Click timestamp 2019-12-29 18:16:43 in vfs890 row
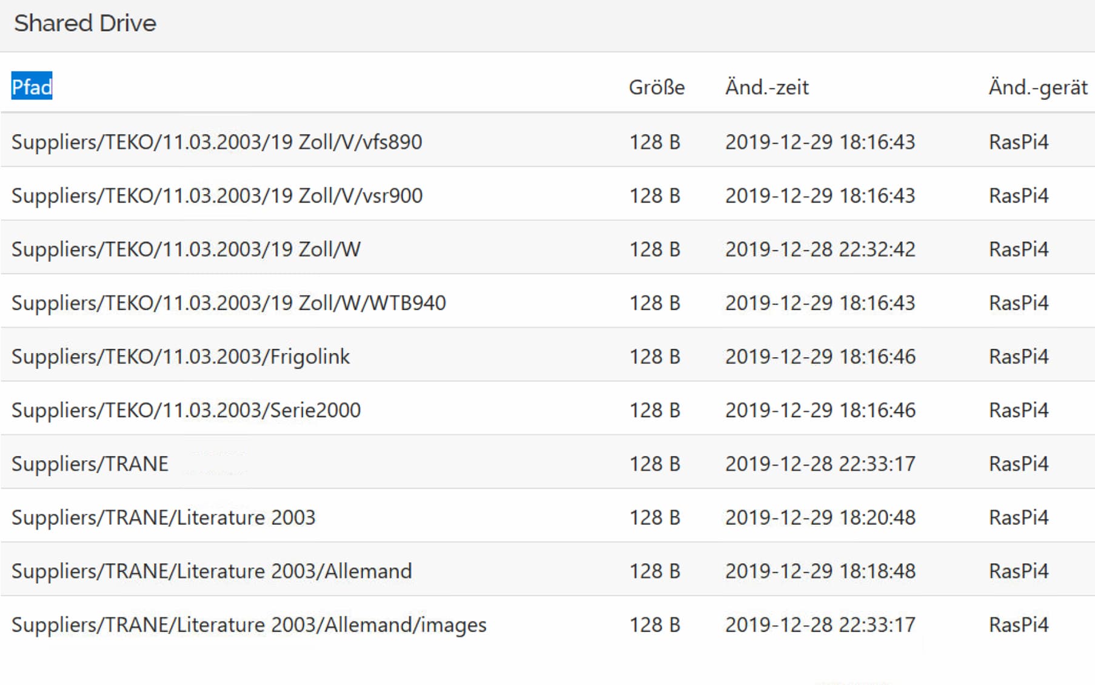 point(820,142)
